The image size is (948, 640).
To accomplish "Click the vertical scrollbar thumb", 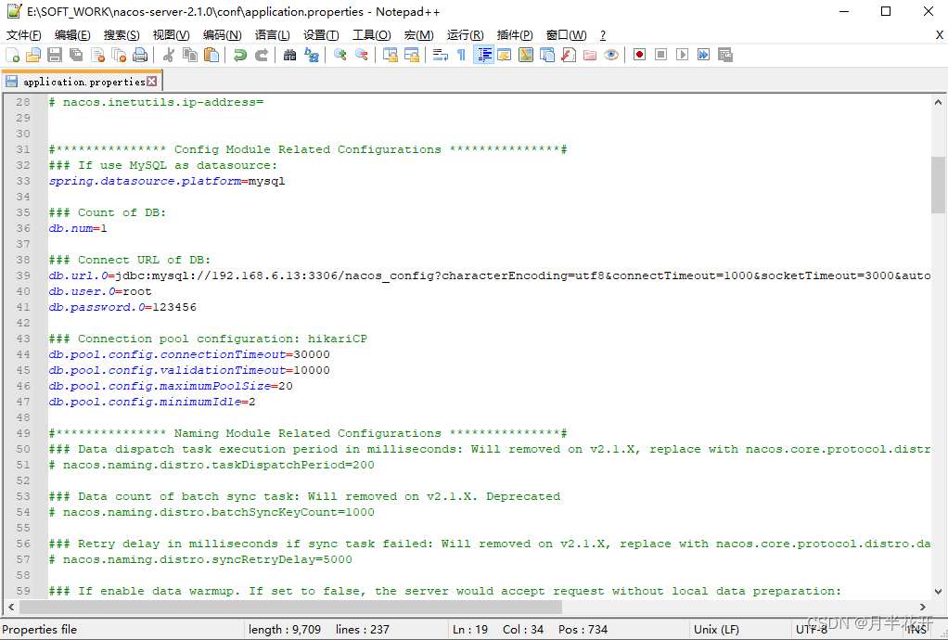I will pyautogui.click(x=938, y=185).
